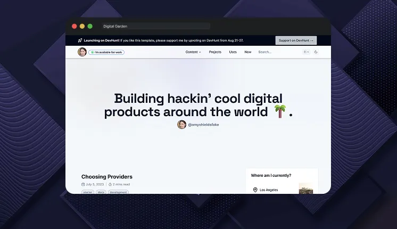The image size is (397, 229).
Task: Open the Projects page
Action: [215, 52]
